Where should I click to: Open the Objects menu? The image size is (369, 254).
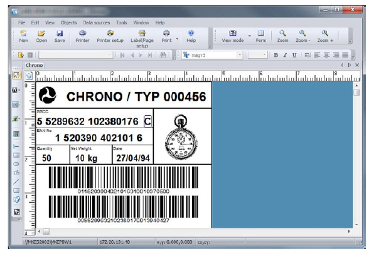69,23
